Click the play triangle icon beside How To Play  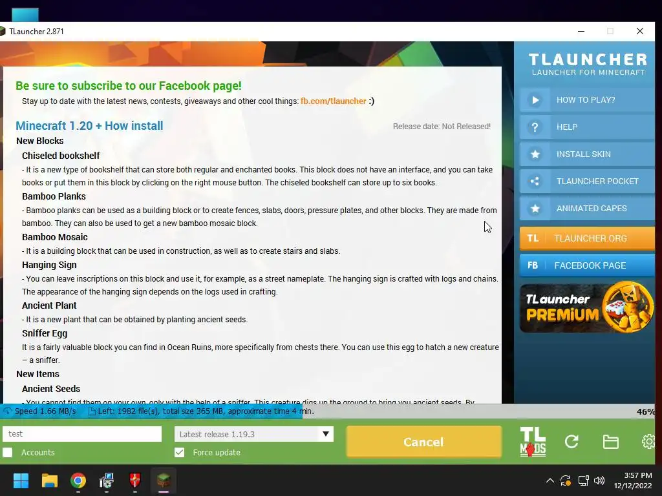click(535, 100)
